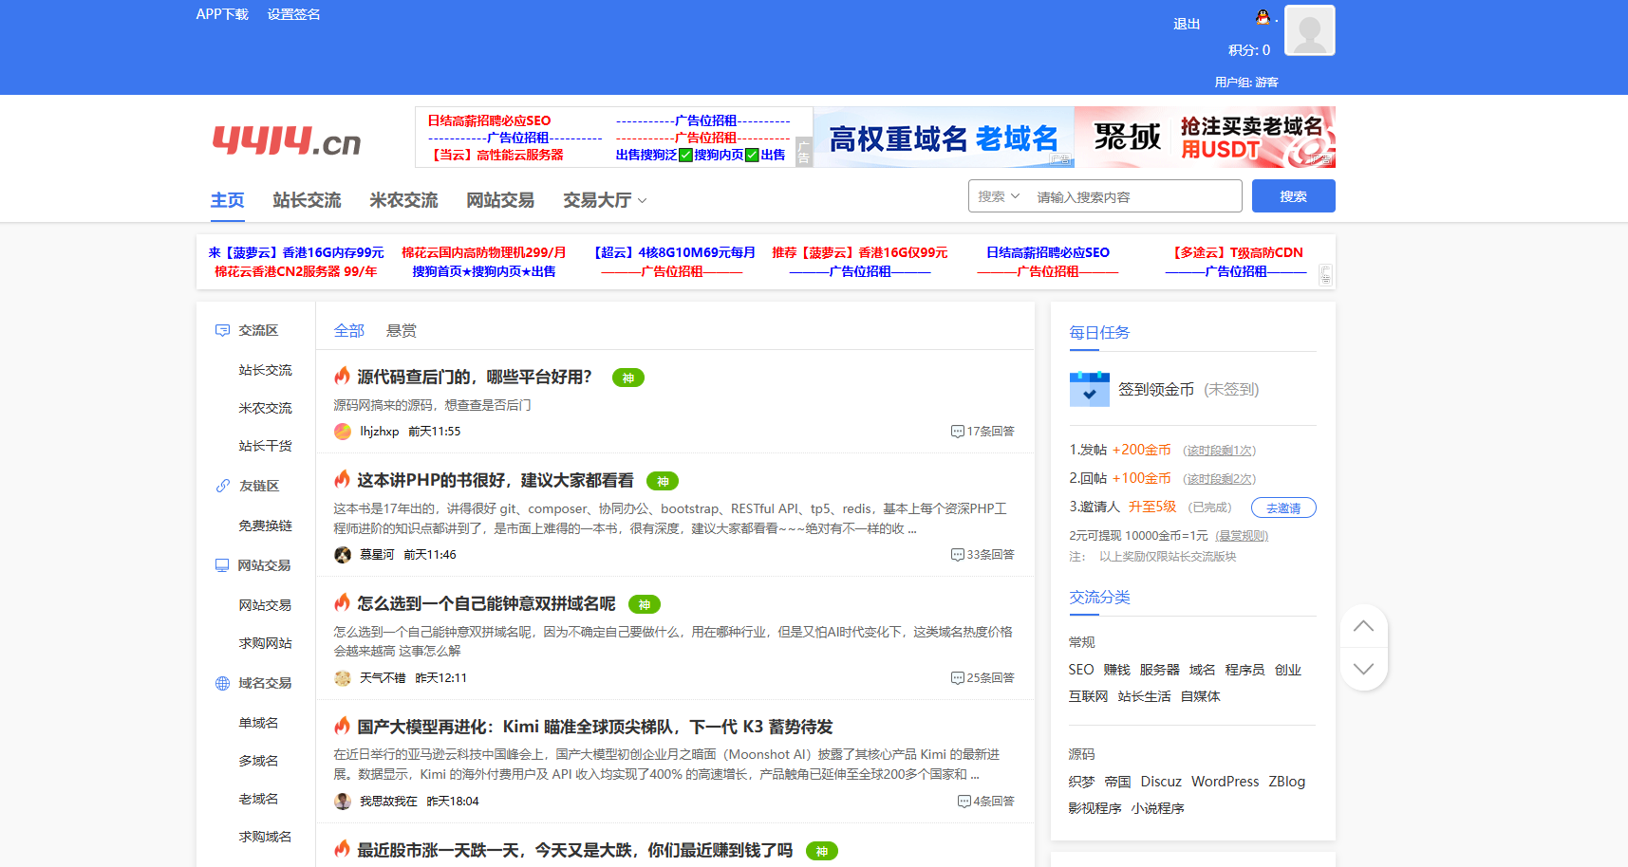Open post 国产大模型再进化 title
Screen dimensions: 1628x867
point(595,727)
